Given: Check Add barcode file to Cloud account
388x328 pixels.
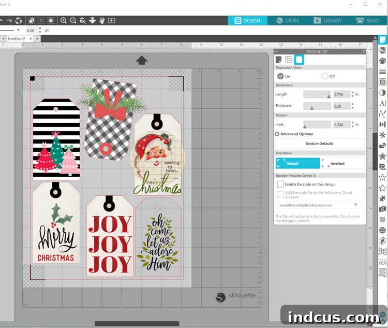Looking at the screenshot, I should pos(280,194).
